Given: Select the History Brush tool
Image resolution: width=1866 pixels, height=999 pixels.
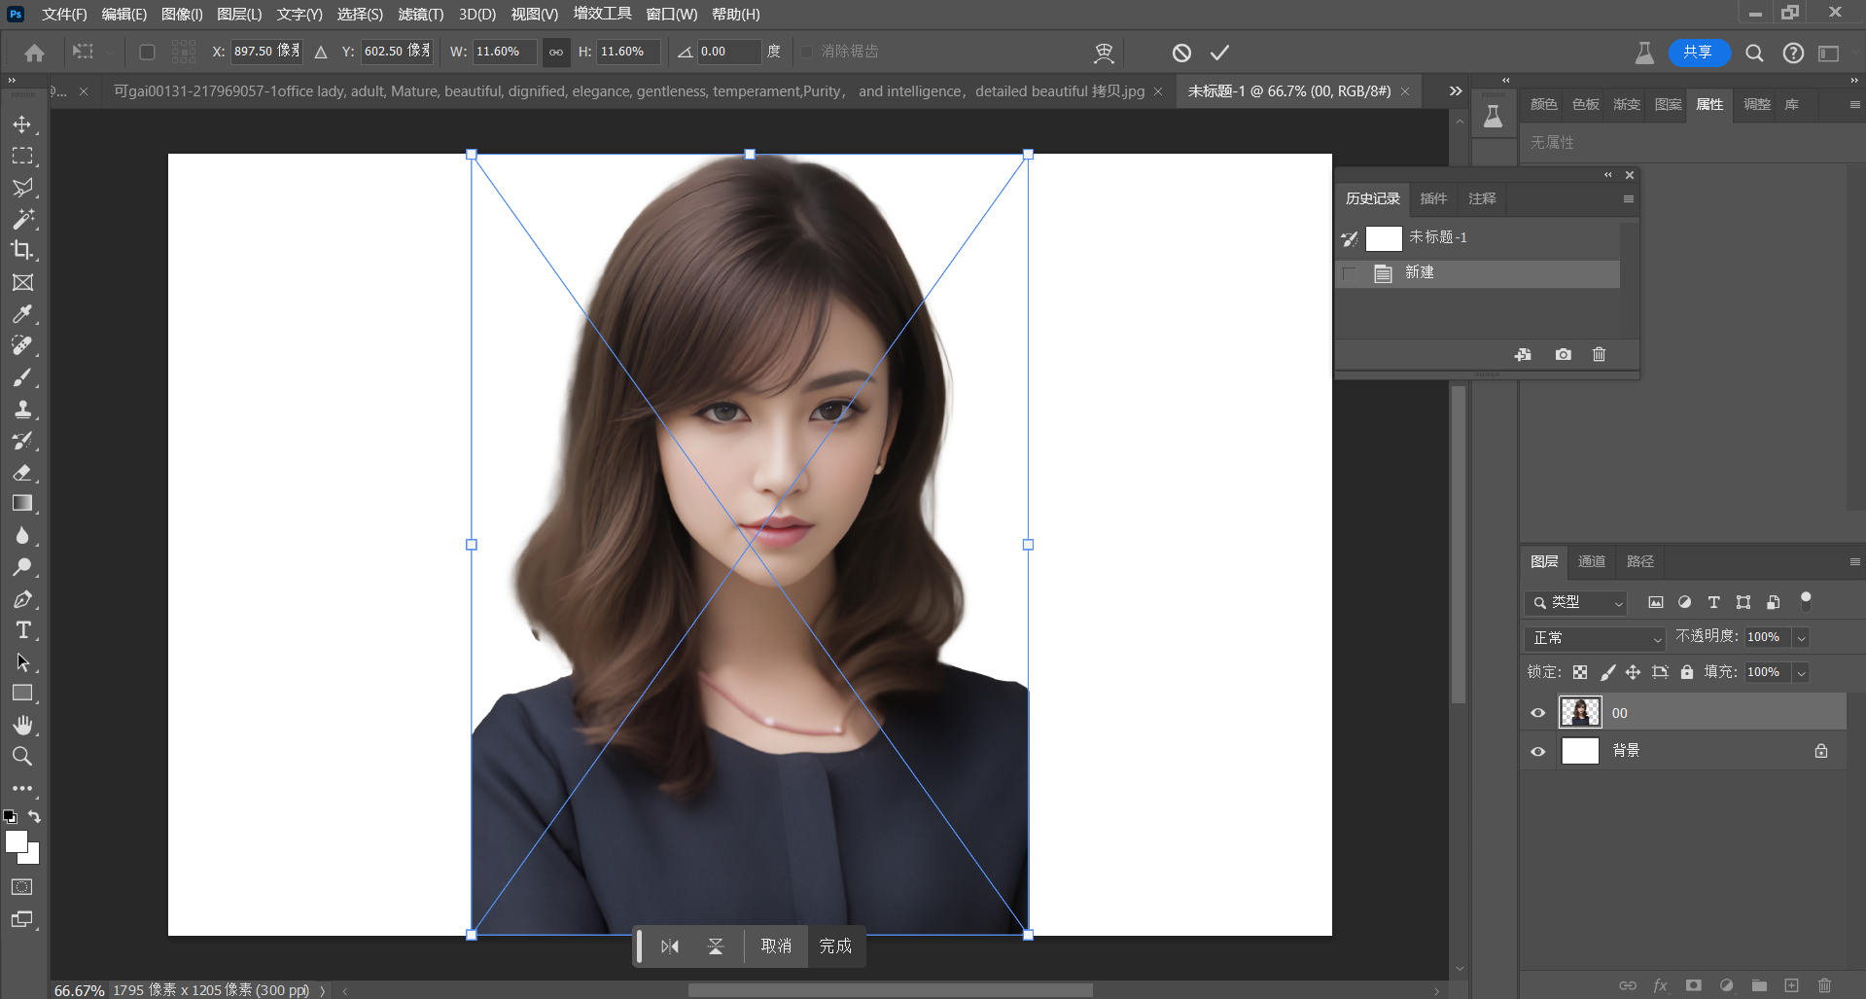Looking at the screenshot, I should [x=22, y=441].
